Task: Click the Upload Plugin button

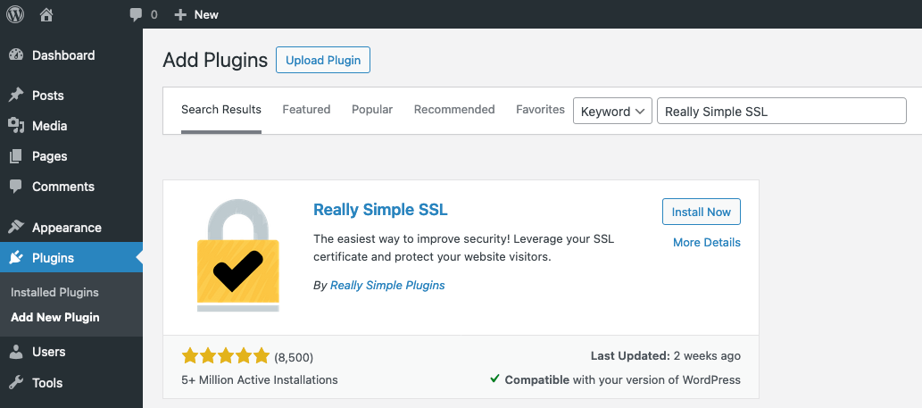Action: click(x=323, y=60)
